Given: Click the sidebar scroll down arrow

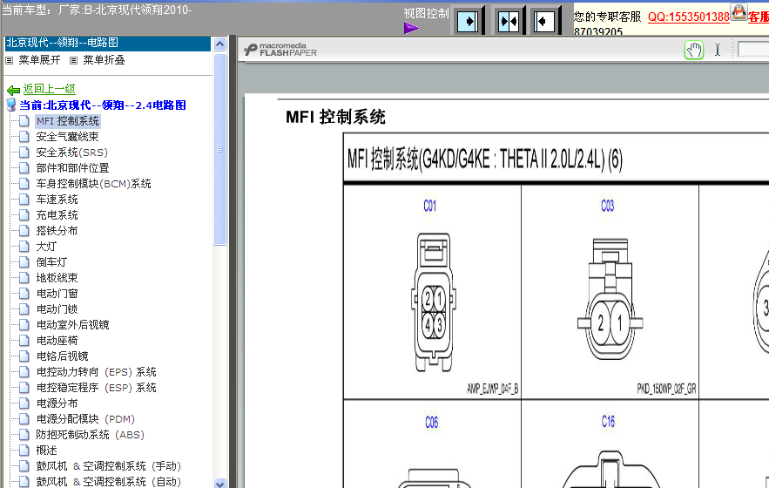Looking at the screenshot, I should (219, 483).
